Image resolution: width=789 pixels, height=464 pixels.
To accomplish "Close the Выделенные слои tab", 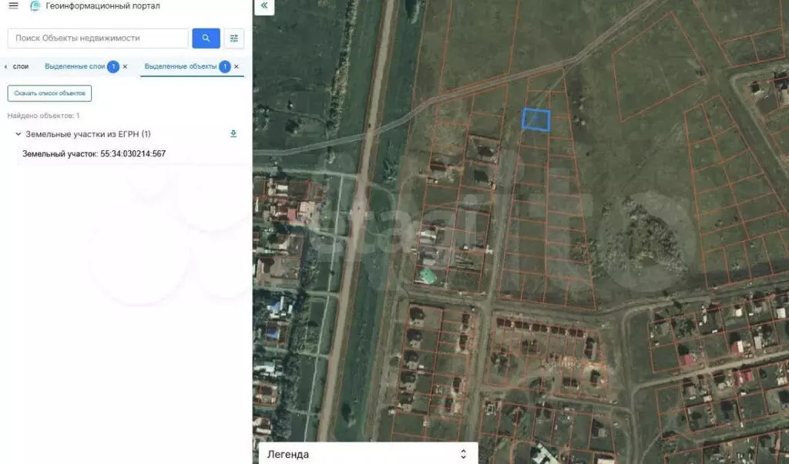I will (x=126, y=66).
